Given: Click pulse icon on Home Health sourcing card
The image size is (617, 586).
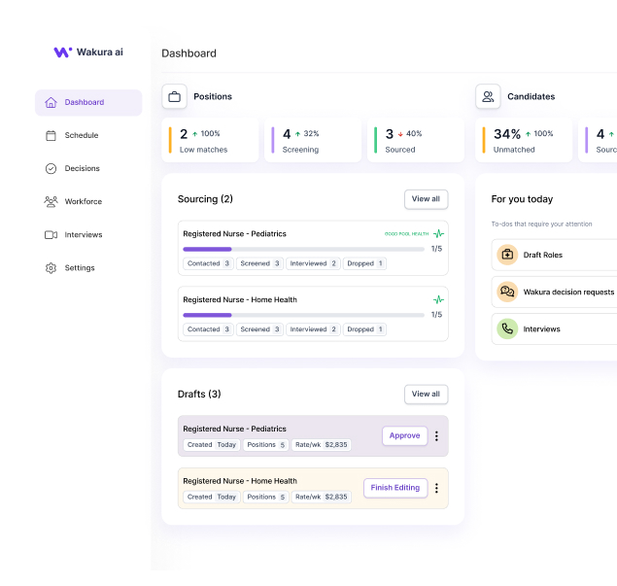Looking at the screenshot, I should pos(438,300).
